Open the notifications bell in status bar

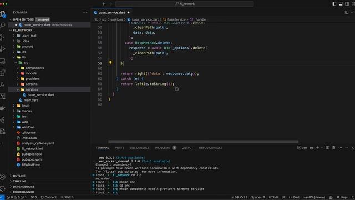point(353,197)
